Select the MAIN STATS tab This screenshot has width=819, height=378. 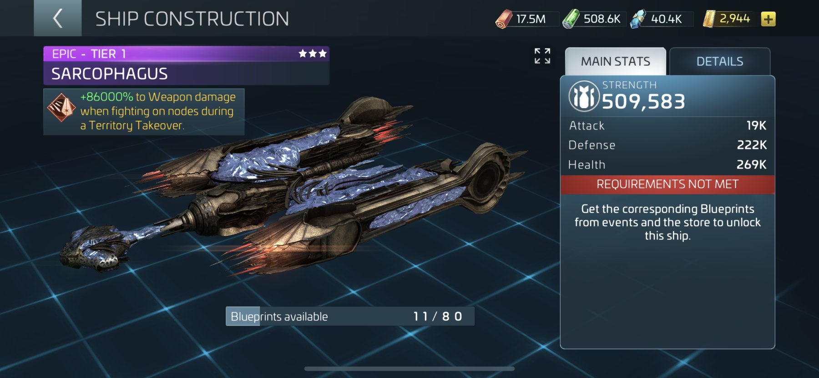click(616, 61)
